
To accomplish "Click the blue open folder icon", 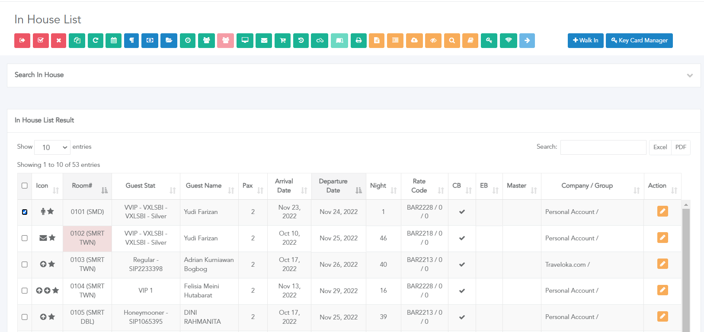I will point(169,41).
